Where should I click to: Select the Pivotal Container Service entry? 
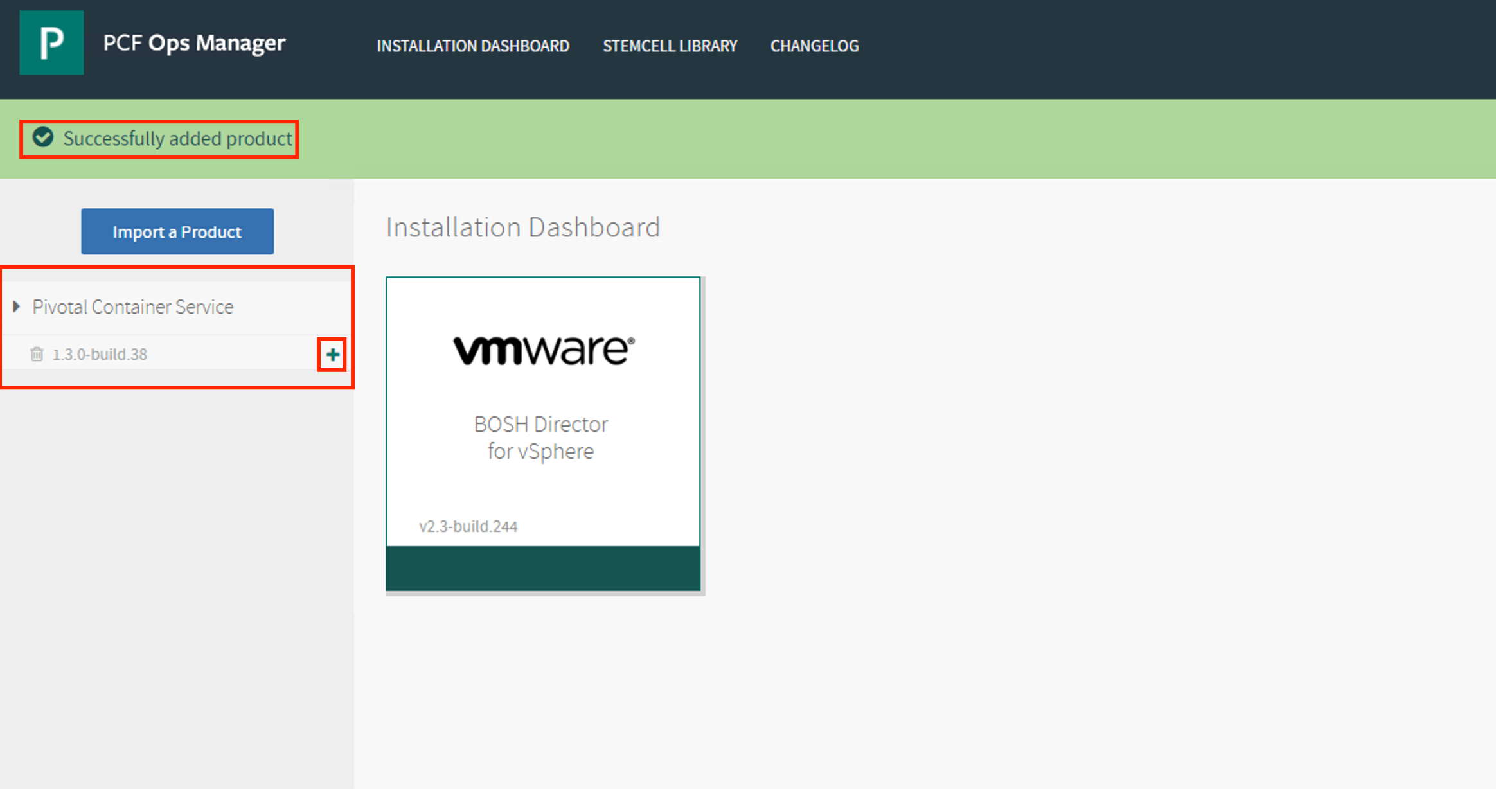click(x=133, y=307)
